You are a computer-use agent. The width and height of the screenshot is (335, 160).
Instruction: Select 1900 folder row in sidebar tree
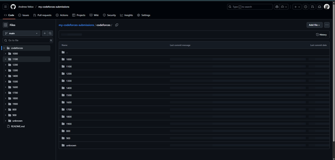(27, 104)
